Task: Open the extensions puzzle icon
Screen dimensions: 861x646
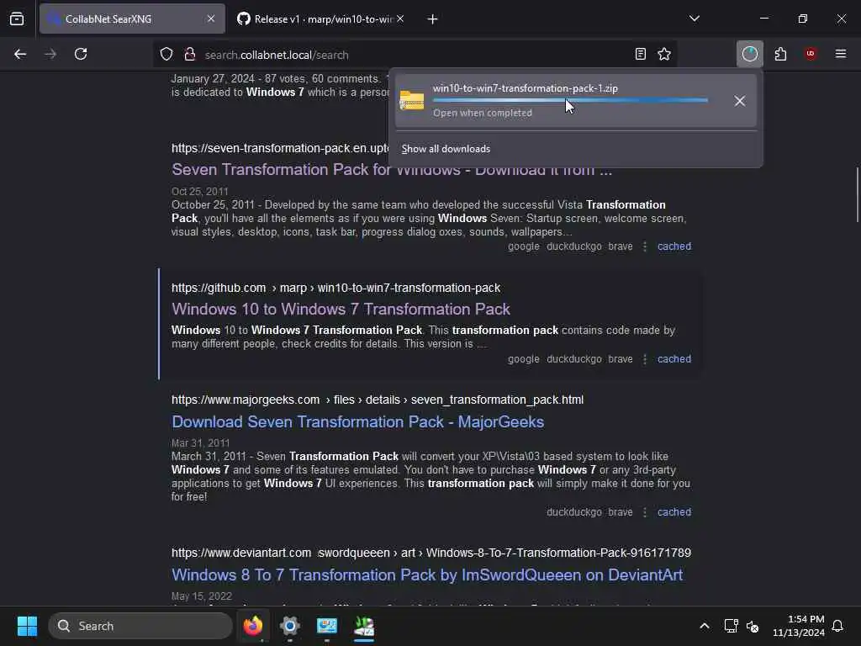Action: (780, 54)
